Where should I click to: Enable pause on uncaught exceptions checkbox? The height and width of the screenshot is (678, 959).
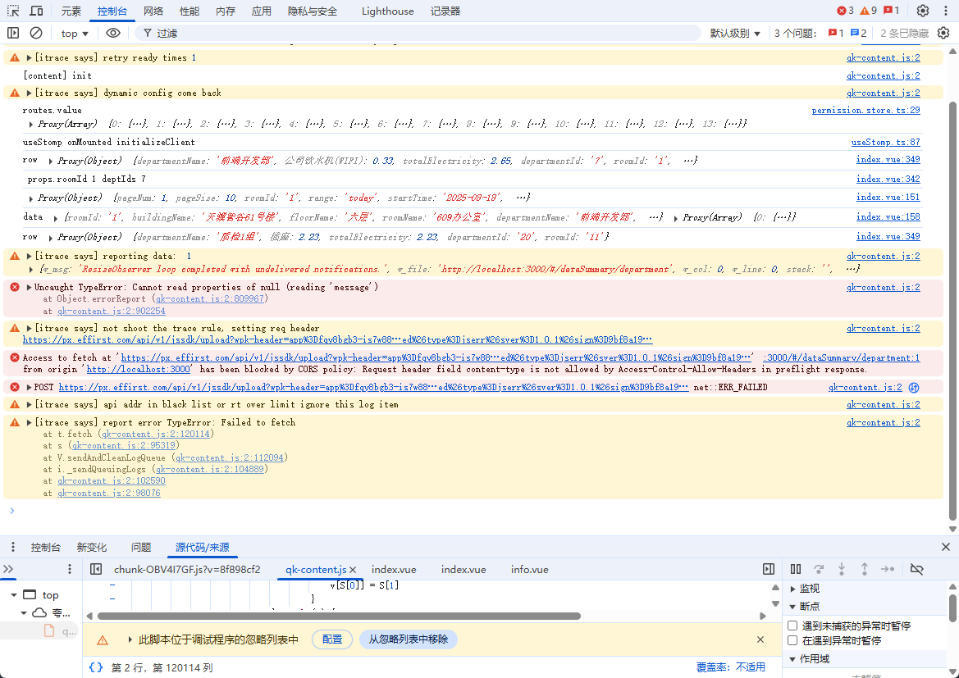tap(792, 626)
